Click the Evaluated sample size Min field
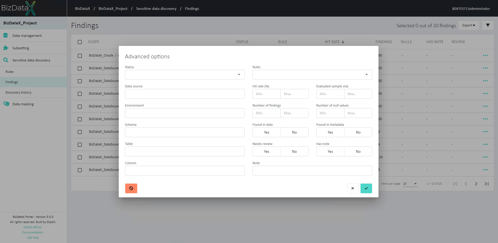498x243 pixels. coord(330,94)
